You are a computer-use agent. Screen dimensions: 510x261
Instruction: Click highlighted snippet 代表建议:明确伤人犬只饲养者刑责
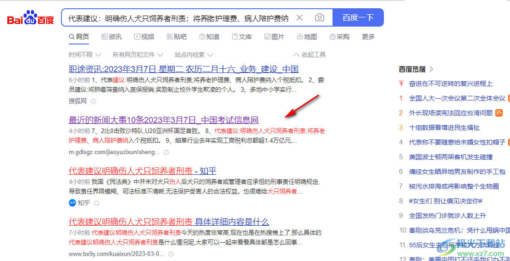[260, 131]
